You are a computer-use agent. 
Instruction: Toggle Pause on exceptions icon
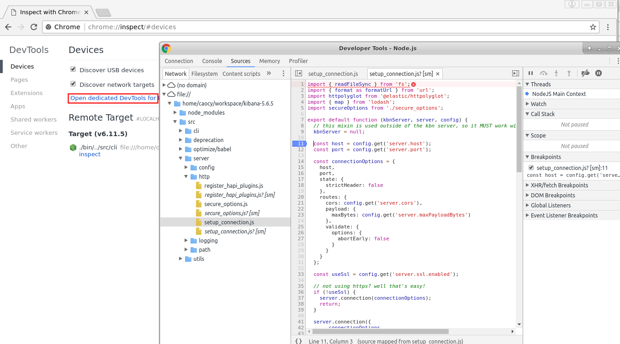(599, 73)
